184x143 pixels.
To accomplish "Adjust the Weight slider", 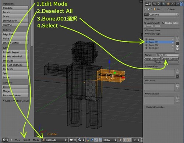I will [x=161, y=62].
